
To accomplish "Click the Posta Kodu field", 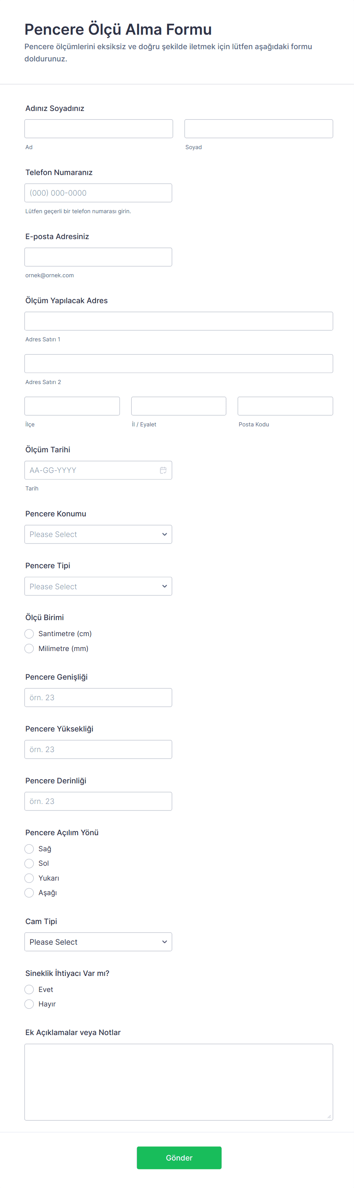I will (285, 406).
